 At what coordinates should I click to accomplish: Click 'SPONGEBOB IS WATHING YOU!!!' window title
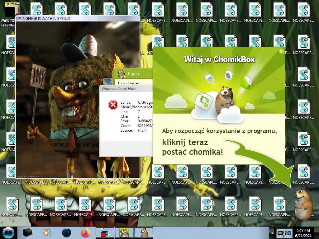(43, 18)
